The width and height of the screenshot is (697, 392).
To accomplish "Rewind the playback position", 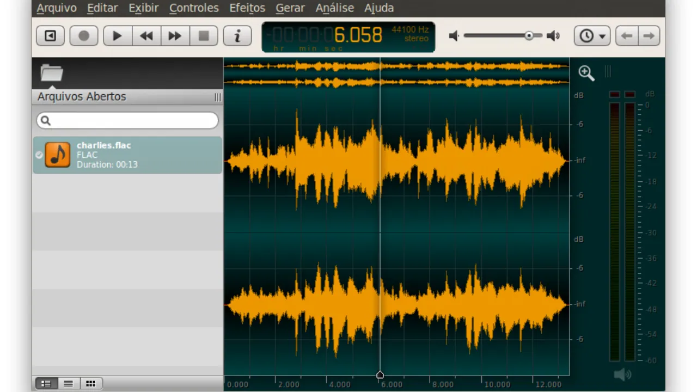I will pos(146,36).
